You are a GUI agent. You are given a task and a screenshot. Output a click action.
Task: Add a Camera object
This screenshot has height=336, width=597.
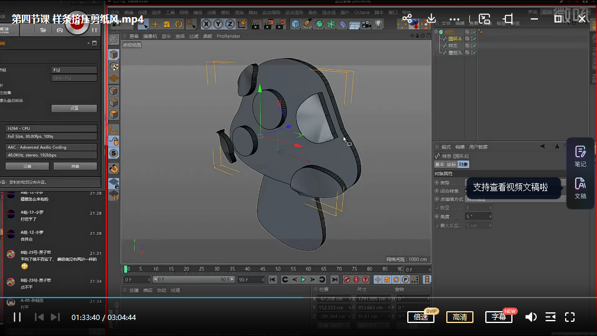[x=366, y=24]
